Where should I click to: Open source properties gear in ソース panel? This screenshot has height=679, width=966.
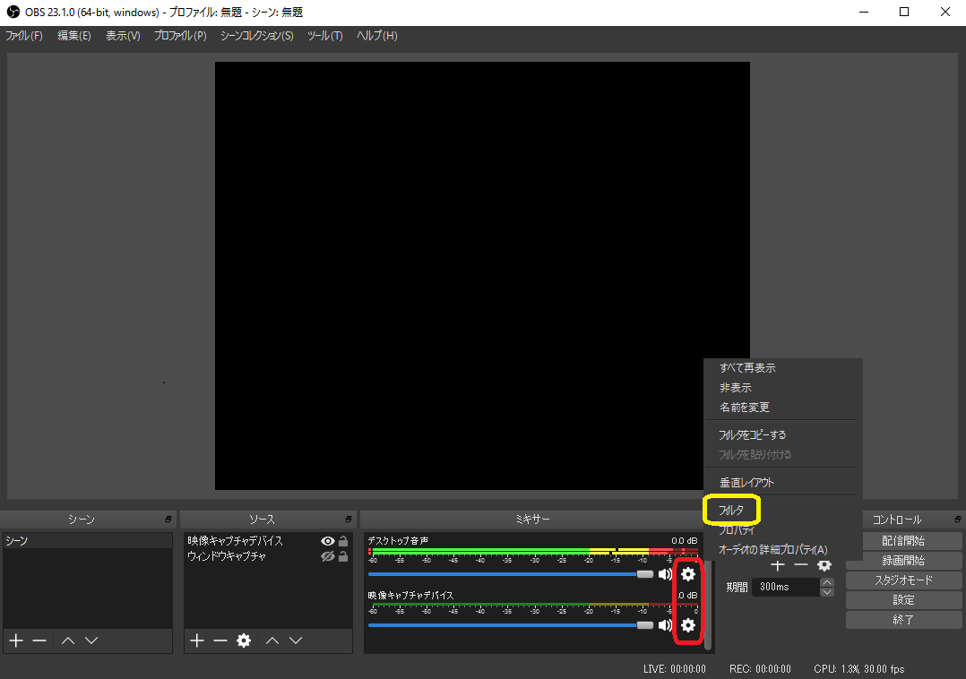(244, 640)
